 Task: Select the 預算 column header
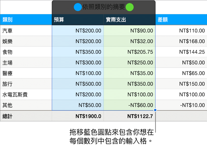(78, 20)
